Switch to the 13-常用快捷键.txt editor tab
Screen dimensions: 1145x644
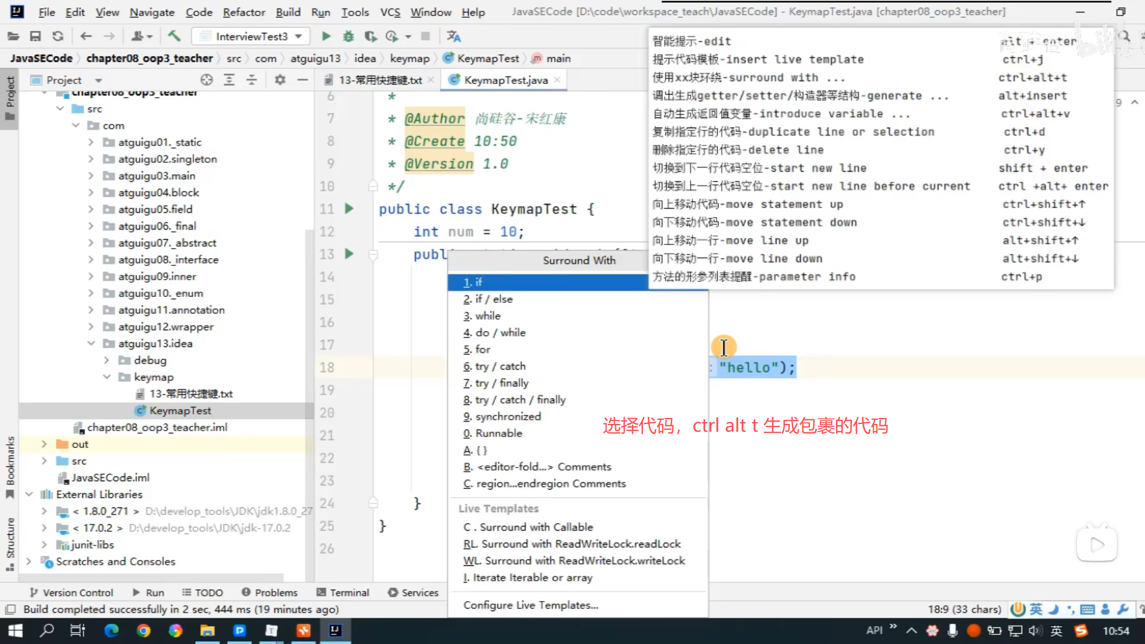(380, 80)
